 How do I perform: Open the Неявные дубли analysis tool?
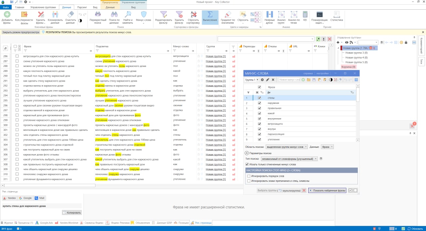[270, 15]
